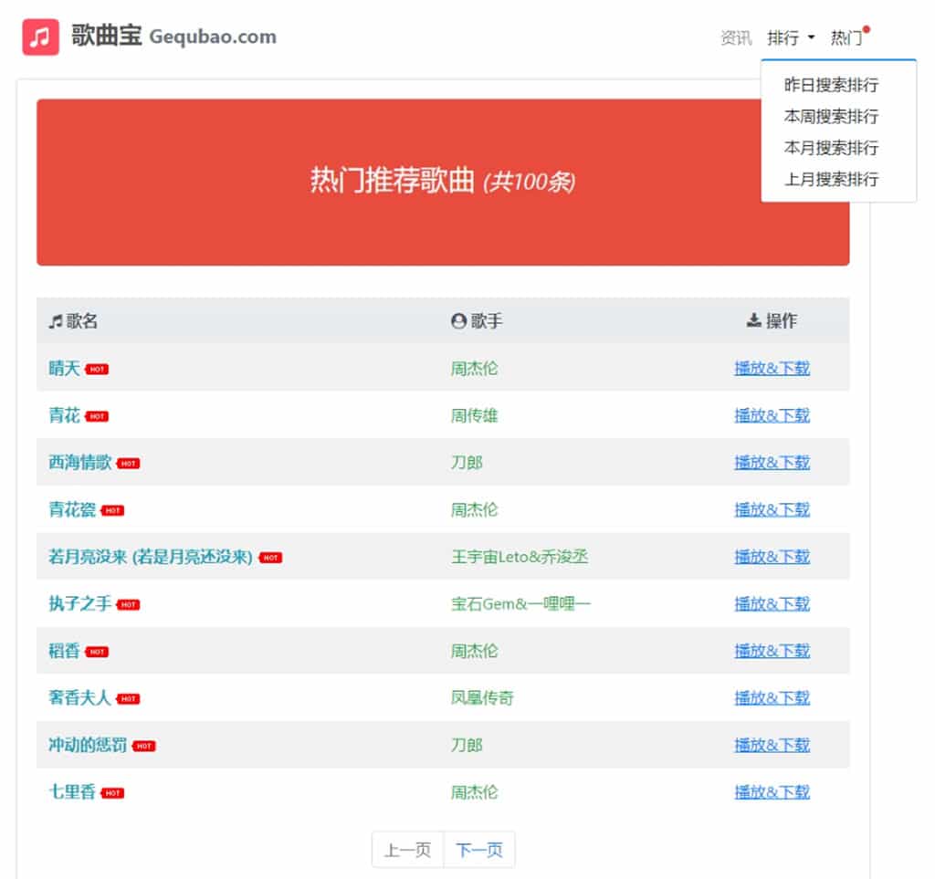Select 本周搜索排行 from the dropdown
Screen dimensions: 935x879
(831, 116)
